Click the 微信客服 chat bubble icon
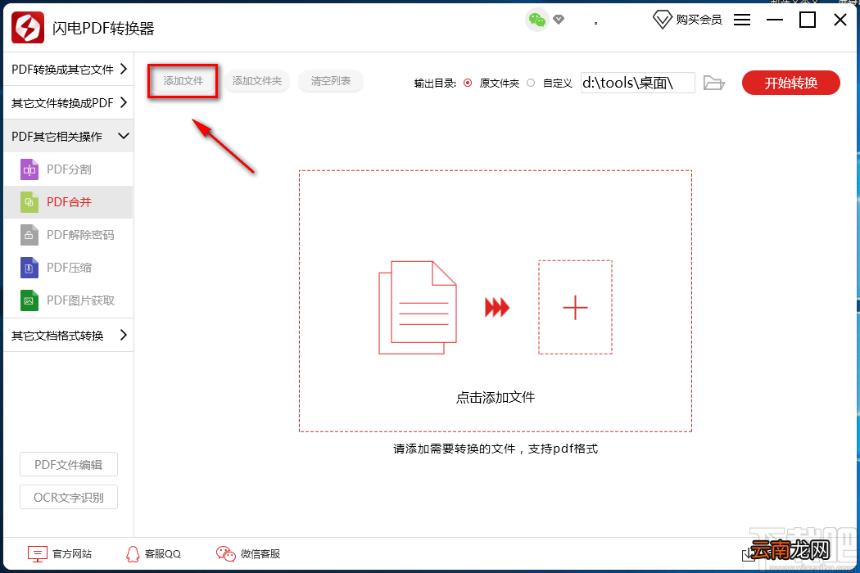The image size is (860, 573). click(x=225, y=554)
